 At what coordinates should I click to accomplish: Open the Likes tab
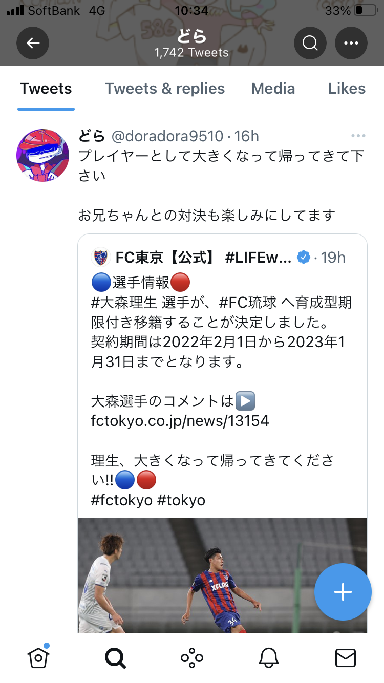pyautogui.click(x=347, y=89)
